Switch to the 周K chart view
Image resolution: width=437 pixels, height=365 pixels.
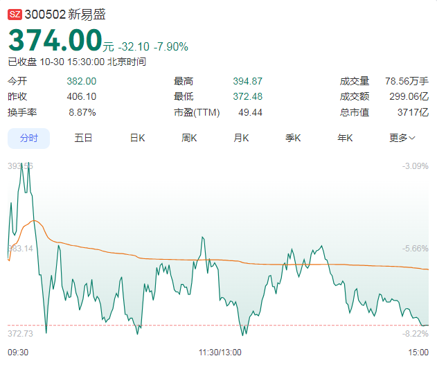click(x=189, y=138)
